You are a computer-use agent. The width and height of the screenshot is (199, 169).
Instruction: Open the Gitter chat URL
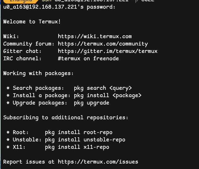[x=108, y=51]
